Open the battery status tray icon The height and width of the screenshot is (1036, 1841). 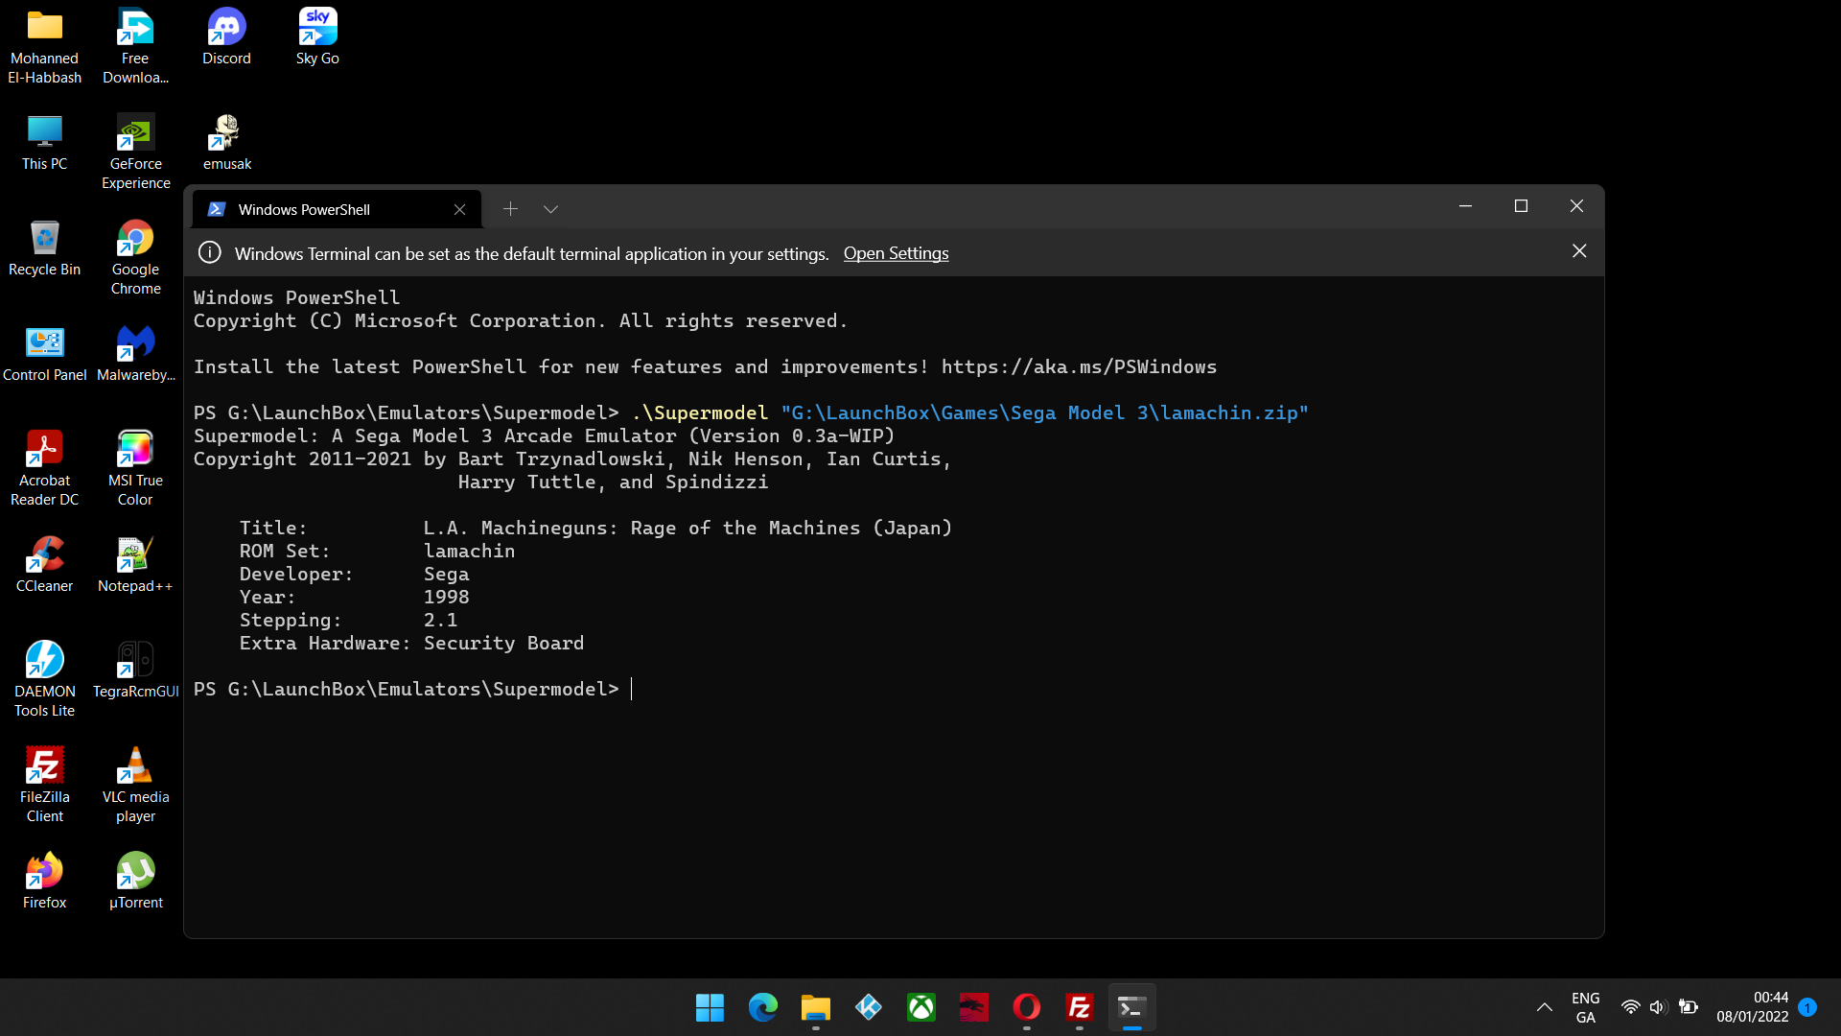1689,1007
